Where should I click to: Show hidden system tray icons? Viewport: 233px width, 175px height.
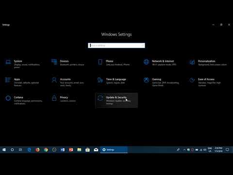pos(184,150)
